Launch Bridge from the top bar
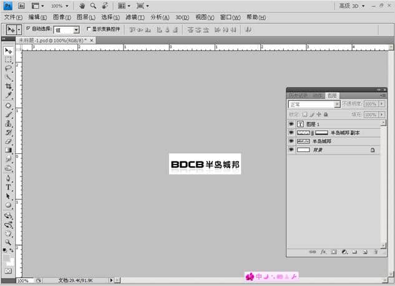The image size is (395, 286). coord(21,6)
